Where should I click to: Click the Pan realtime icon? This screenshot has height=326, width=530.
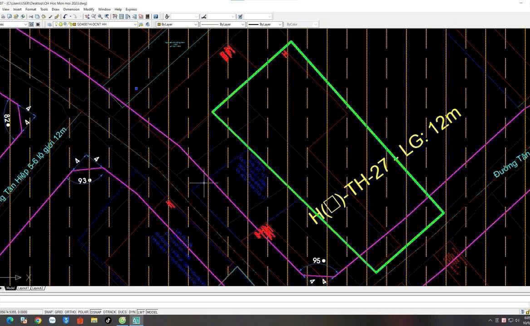click(x=87, y=16)
